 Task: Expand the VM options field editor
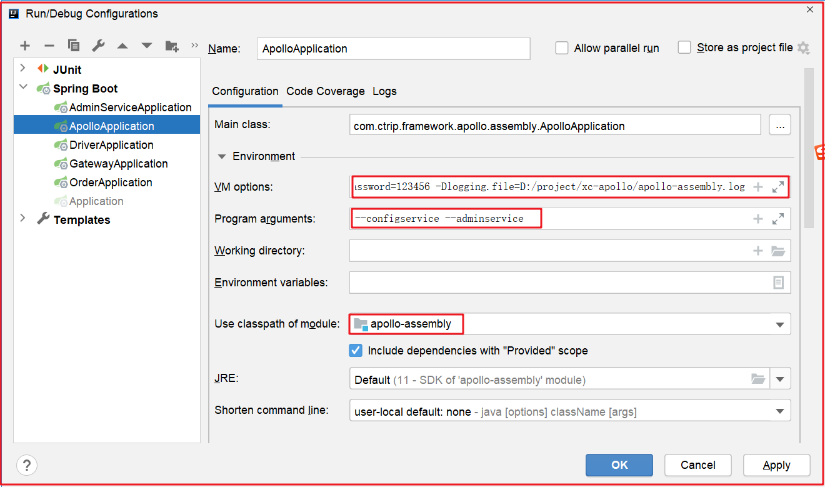tap(778, 186)
